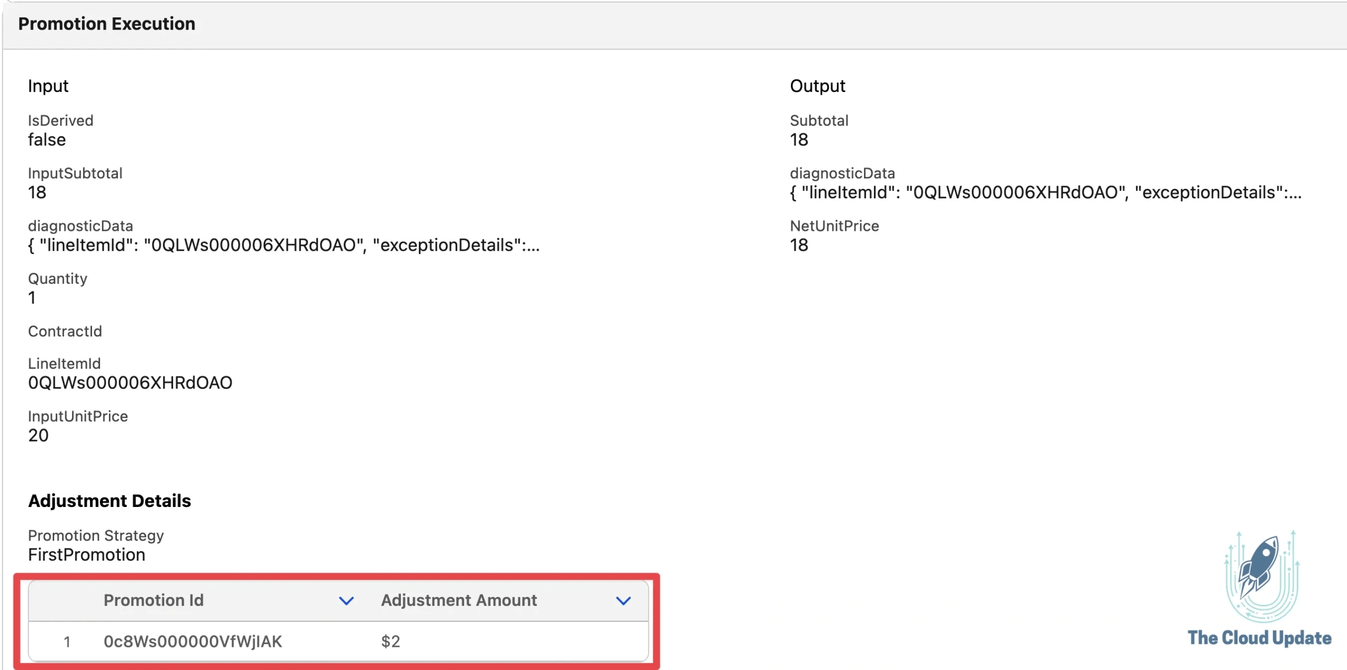Click the NetUnitPrice value 18
Viewport: 1347px width, 670px height.
(x=799, y=245)
